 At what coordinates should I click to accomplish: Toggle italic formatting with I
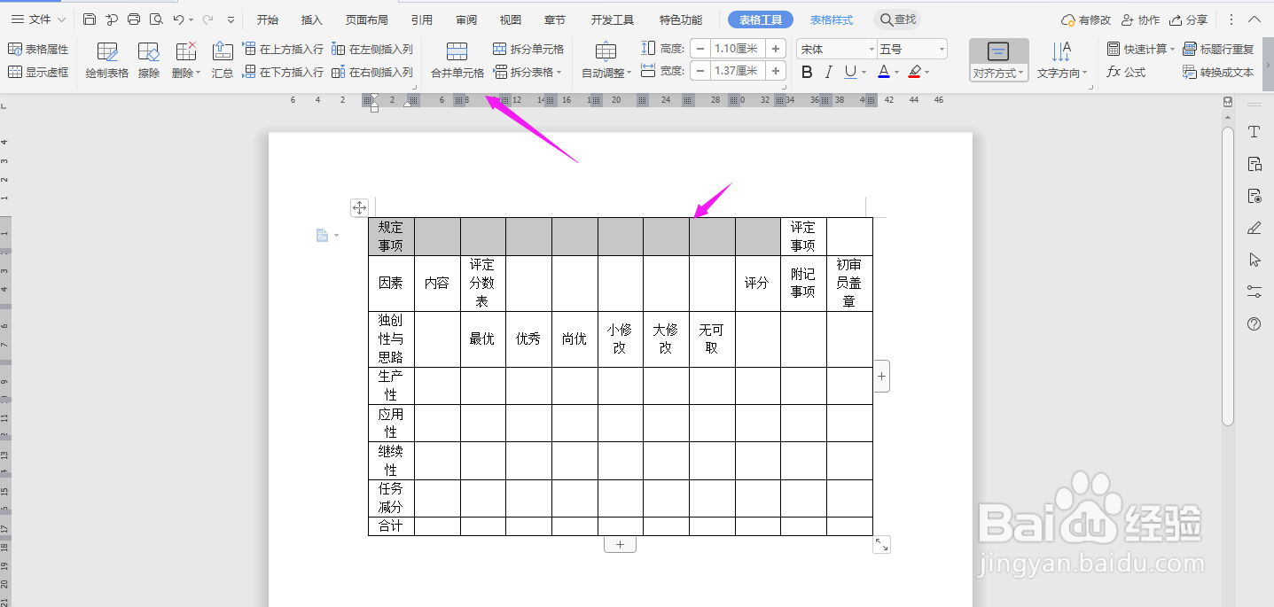(827, 72)
